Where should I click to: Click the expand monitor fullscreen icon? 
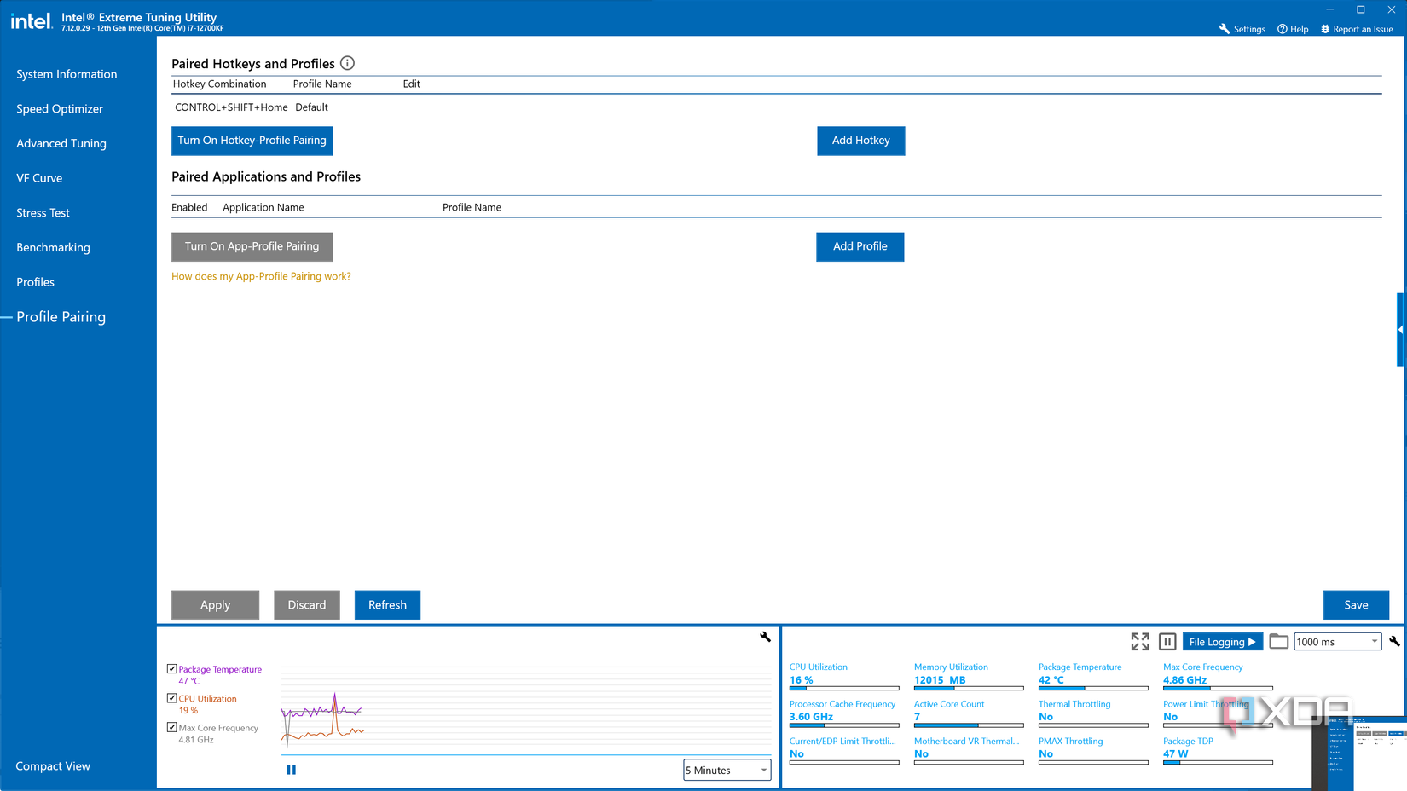1139,642
